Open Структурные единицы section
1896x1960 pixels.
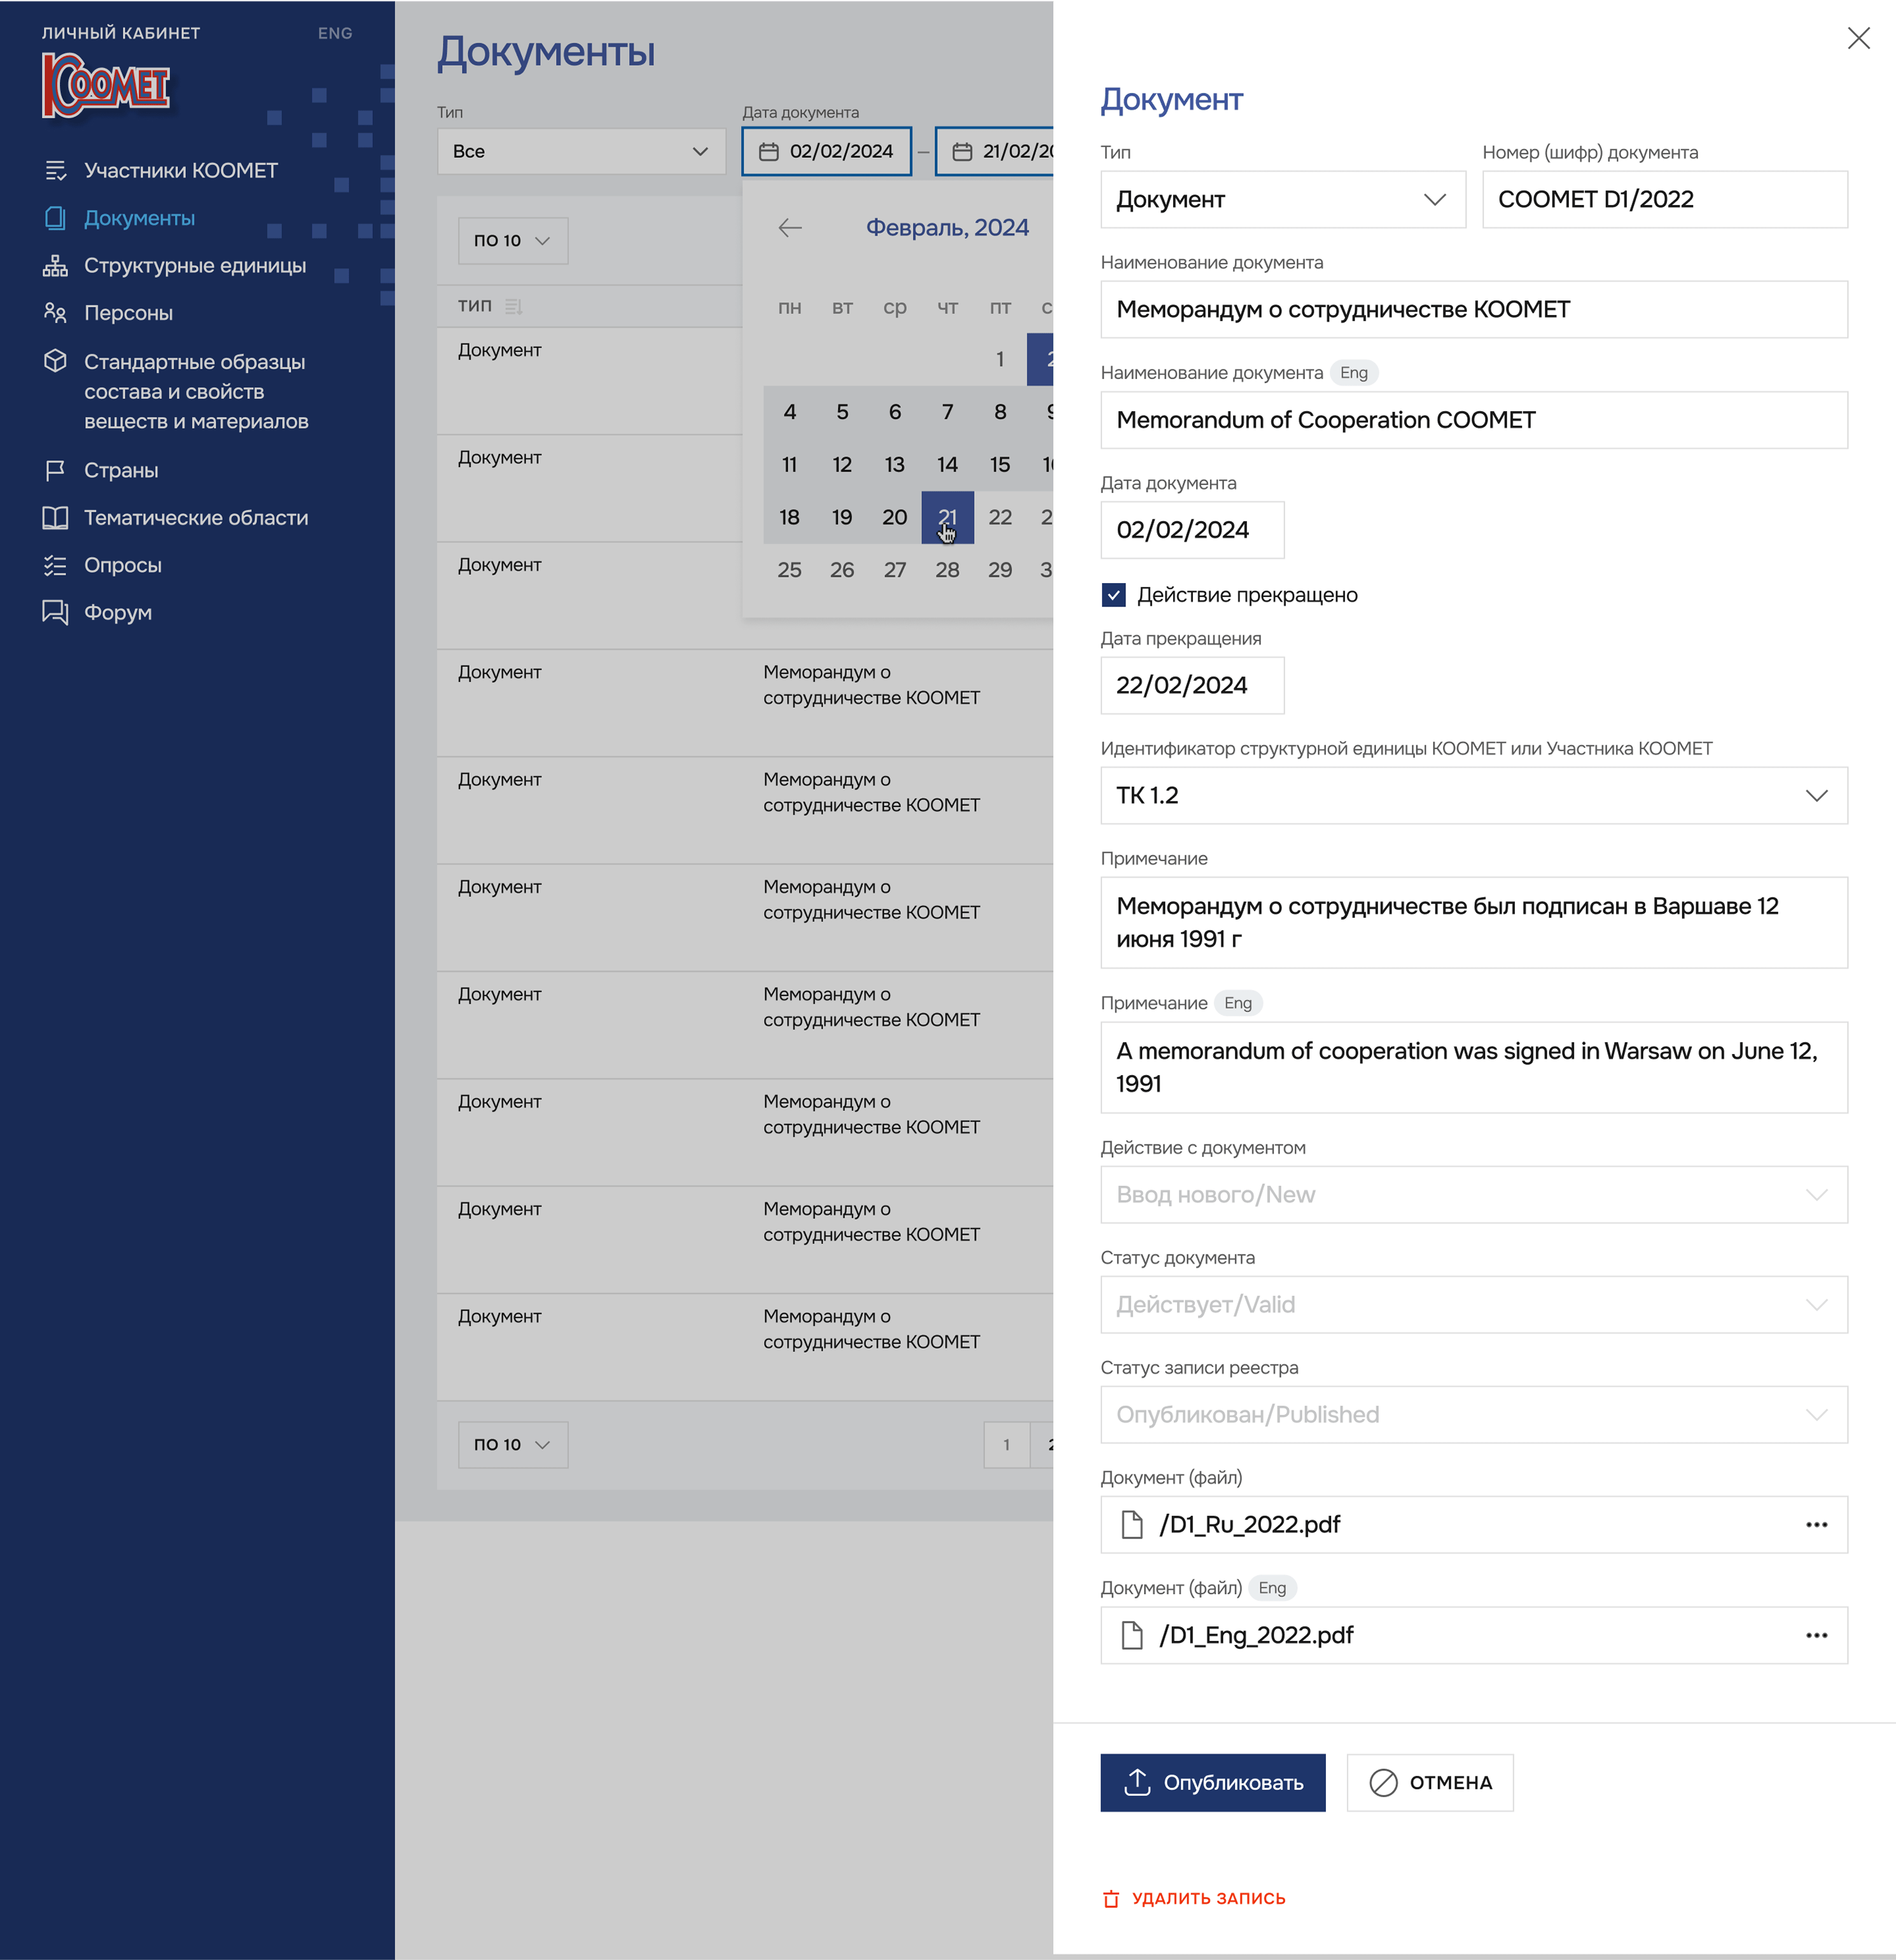point(195,266)
